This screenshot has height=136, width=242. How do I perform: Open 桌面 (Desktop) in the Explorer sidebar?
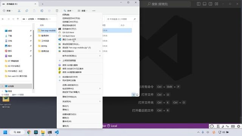(10, 31)
